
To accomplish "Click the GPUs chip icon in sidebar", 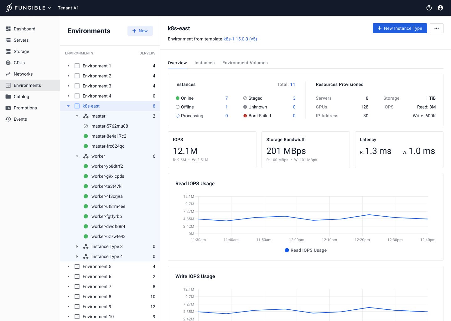I will (8, 63).
